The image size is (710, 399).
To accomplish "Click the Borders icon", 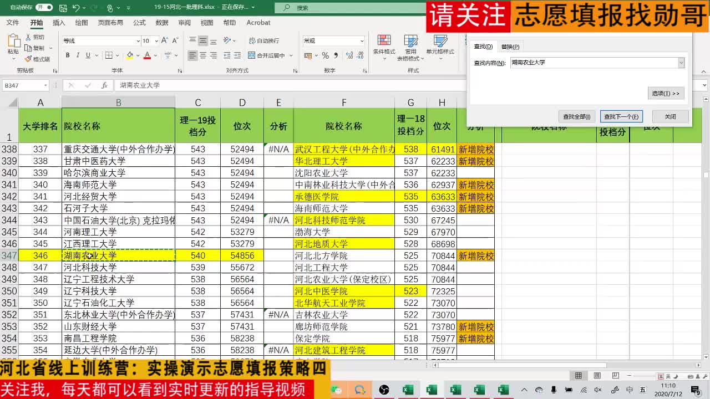I will point(109,55).
